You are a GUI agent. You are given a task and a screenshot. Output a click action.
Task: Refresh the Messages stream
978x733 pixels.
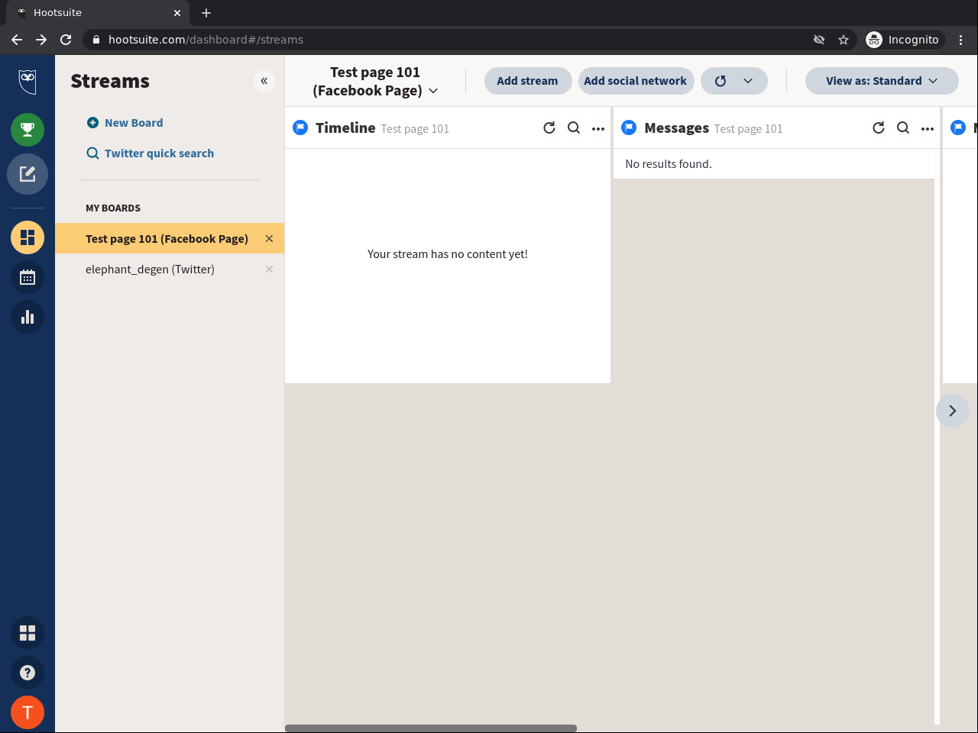[879, 128]
